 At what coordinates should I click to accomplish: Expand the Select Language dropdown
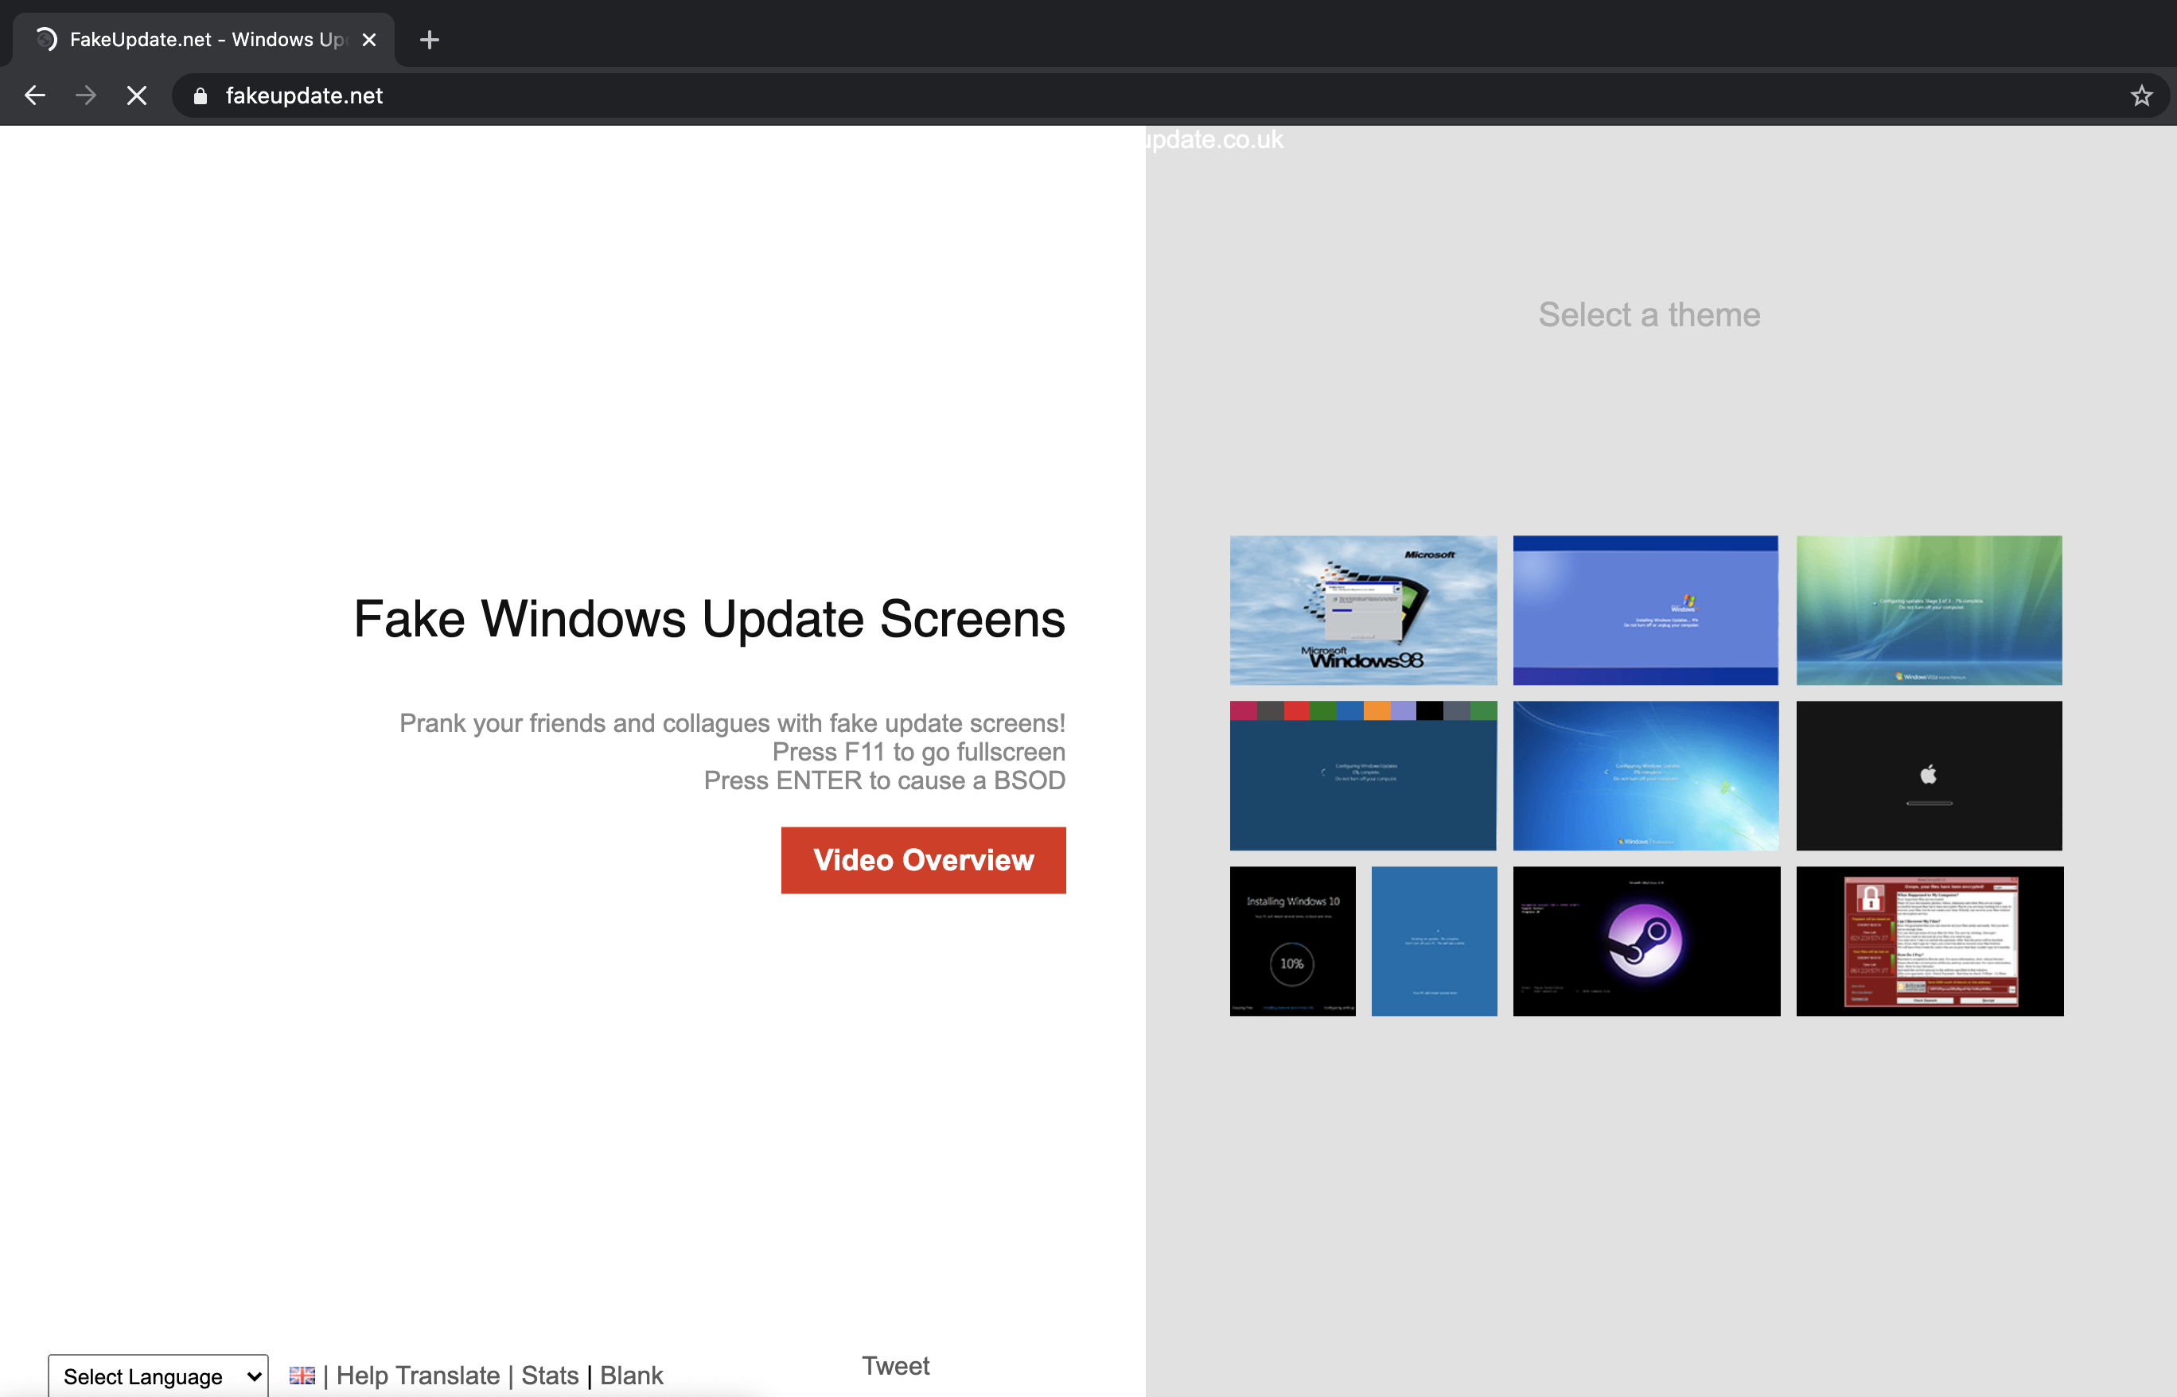point(159,1376)
